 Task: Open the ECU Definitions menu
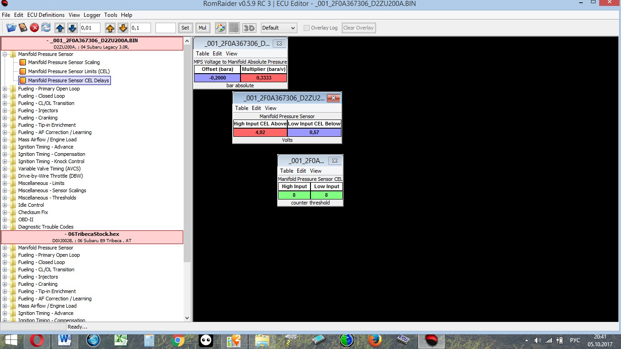point(46,15)
